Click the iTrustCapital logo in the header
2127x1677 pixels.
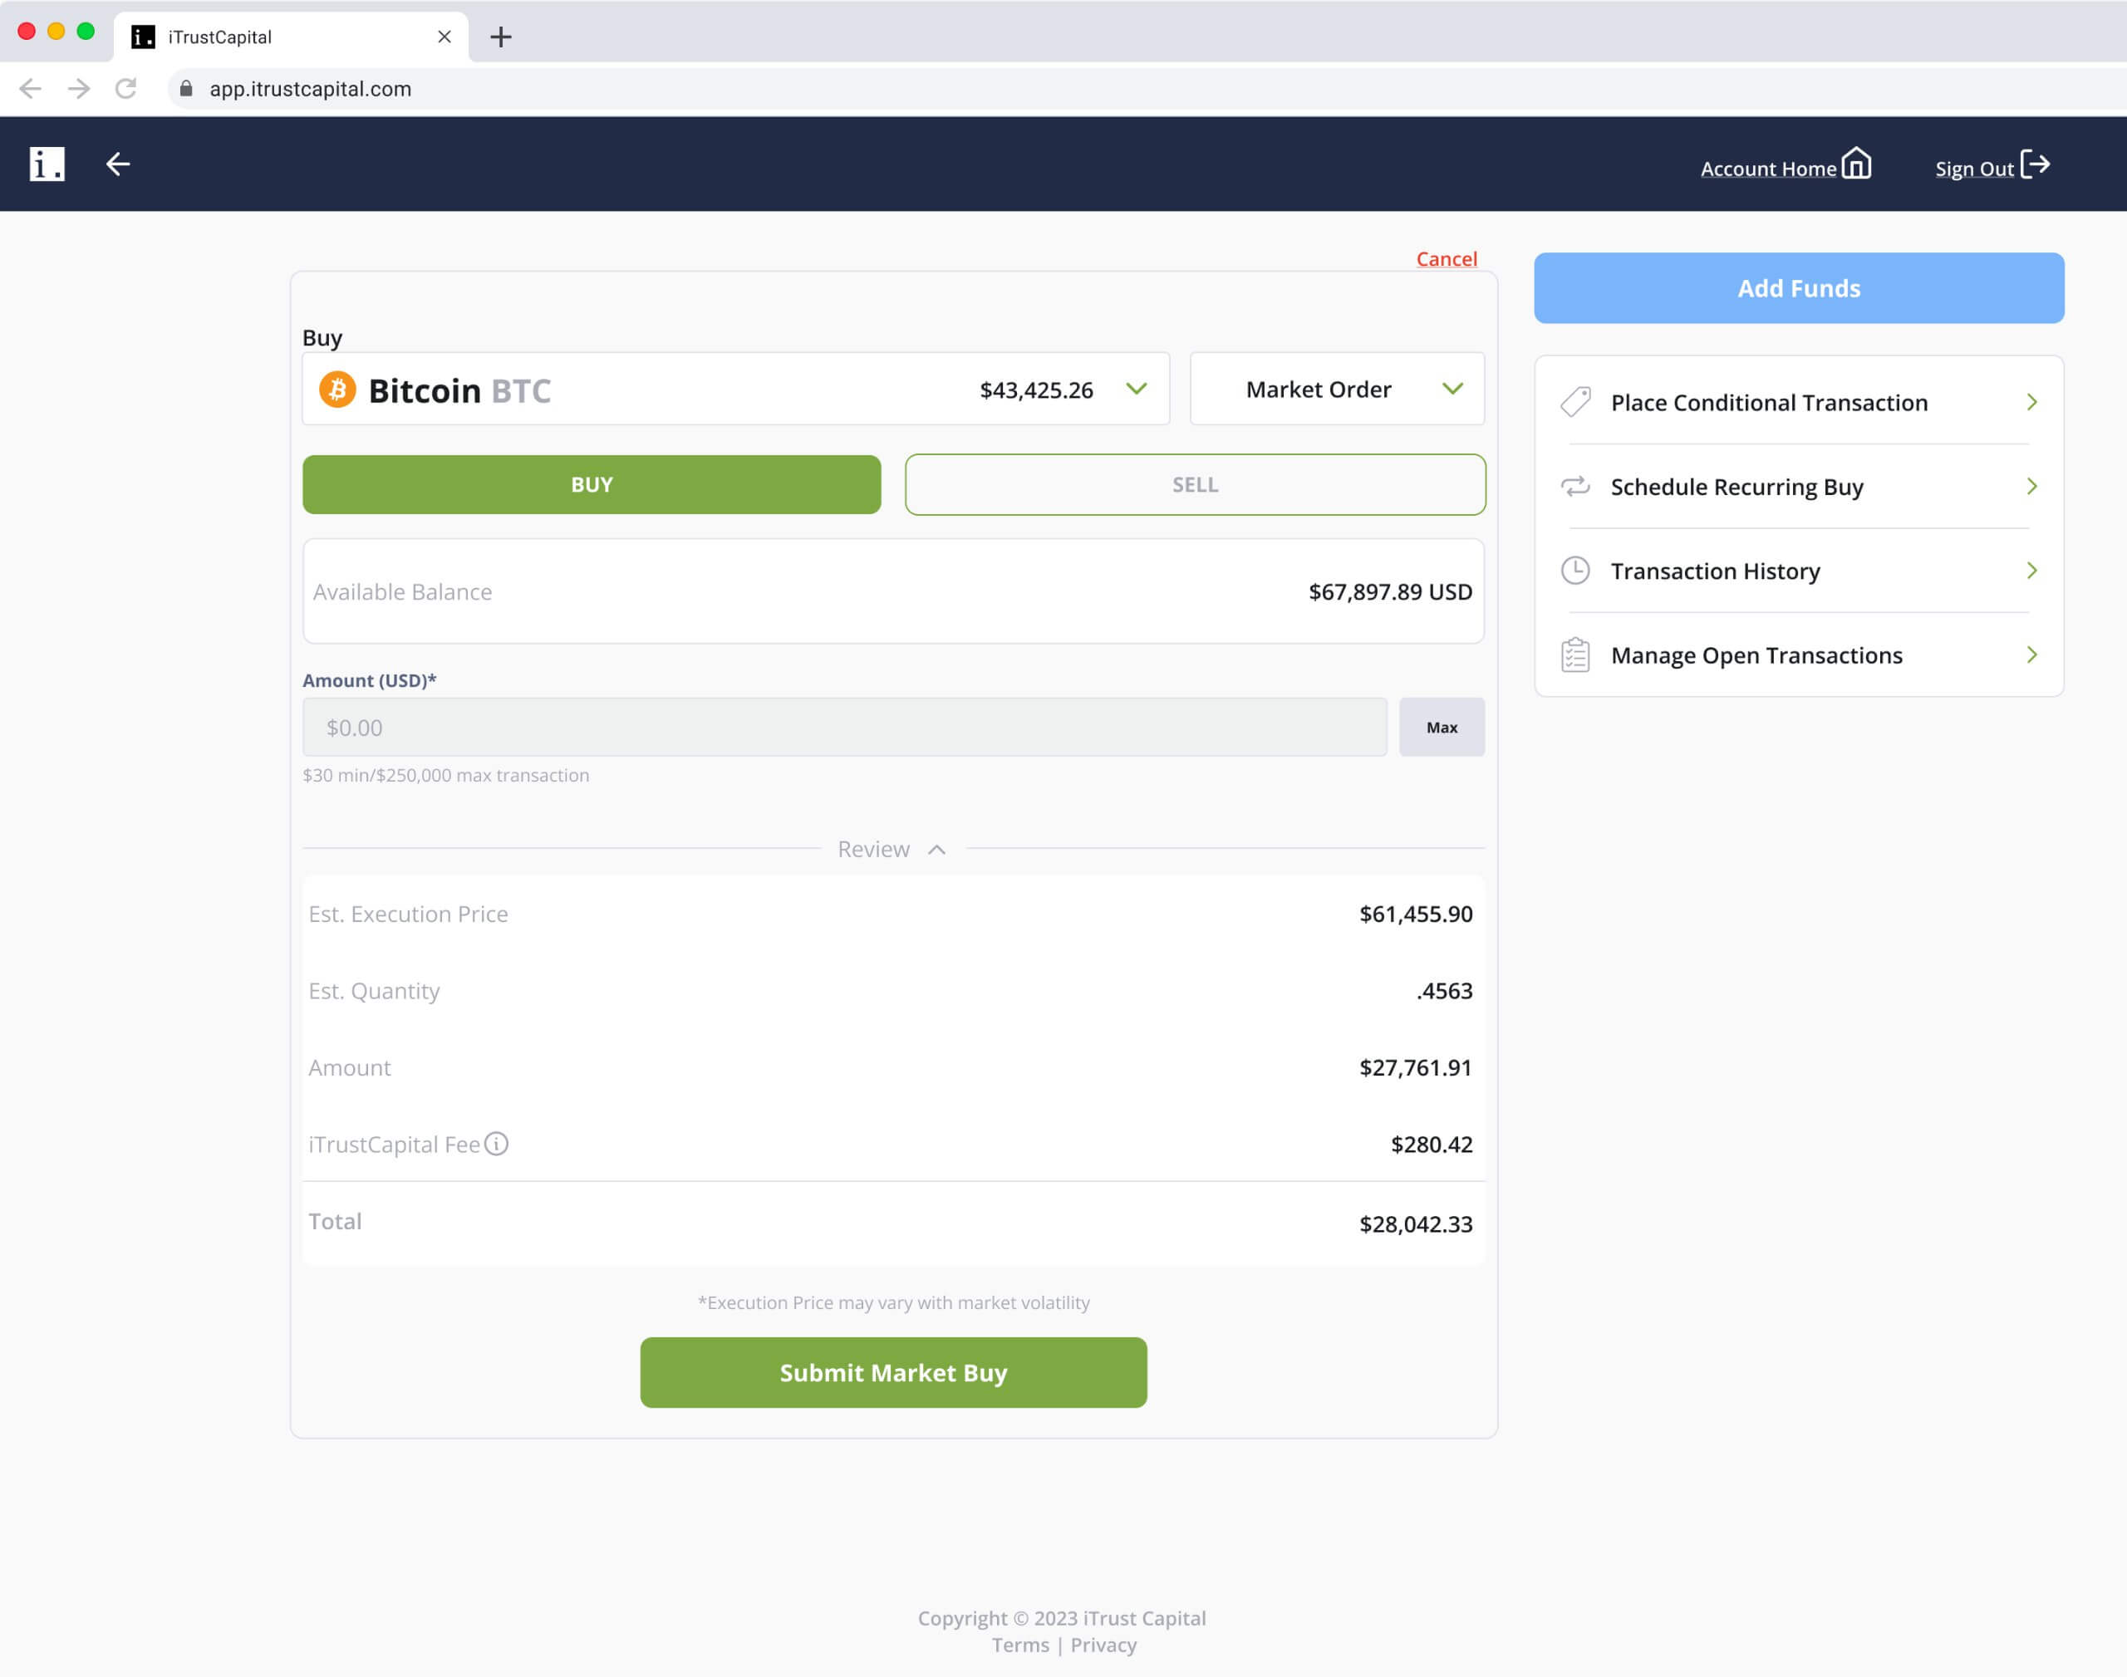point(47,164)
